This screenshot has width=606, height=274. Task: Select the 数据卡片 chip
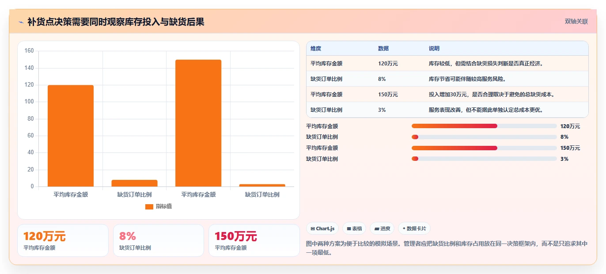[414, 228]
